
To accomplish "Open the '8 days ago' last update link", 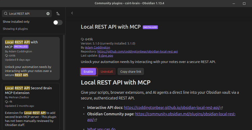I will (106, 56).
